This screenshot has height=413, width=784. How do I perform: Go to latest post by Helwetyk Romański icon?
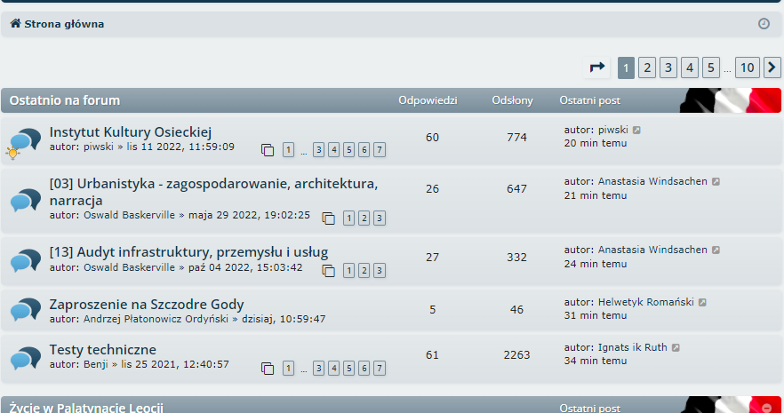pos(702,303)
